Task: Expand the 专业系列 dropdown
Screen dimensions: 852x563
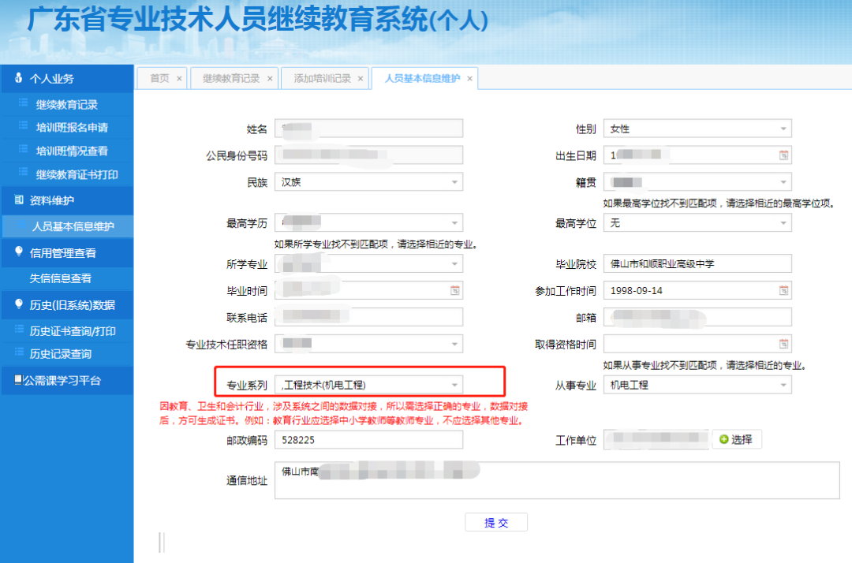Action: (454, 385)
